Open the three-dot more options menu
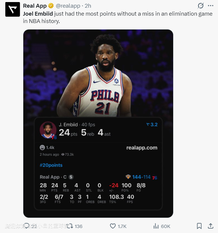 tap(211, 6)
